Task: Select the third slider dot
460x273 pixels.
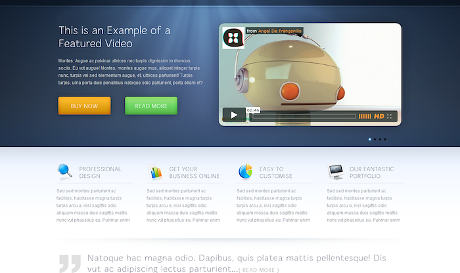Action: click(x=380, y=139)
